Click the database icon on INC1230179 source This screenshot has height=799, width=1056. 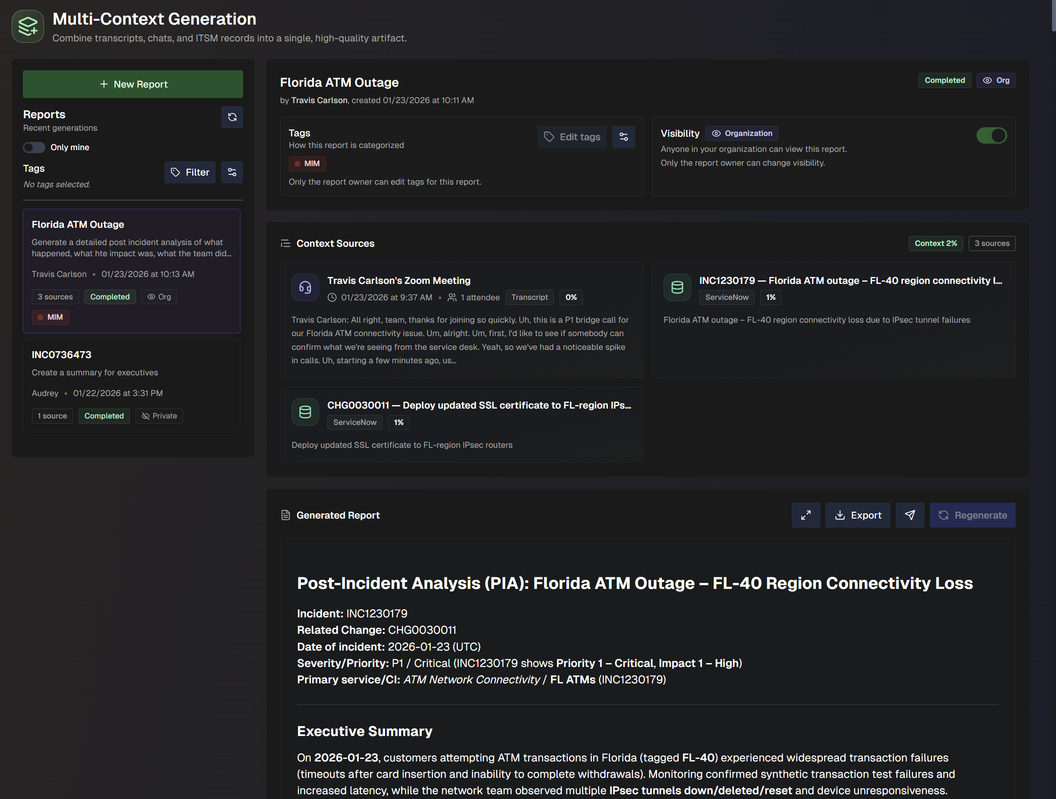[x=677, y=287]
